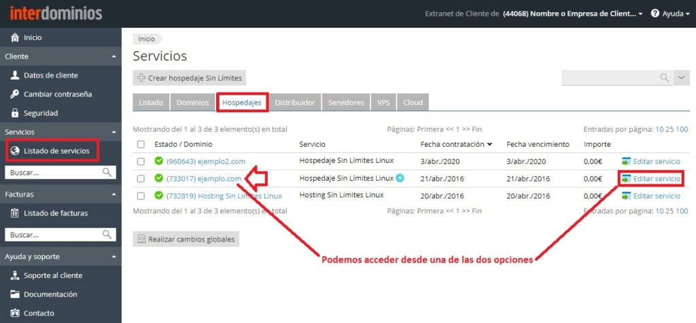Set 25 entries per page at top

click(x=669, y=129)
